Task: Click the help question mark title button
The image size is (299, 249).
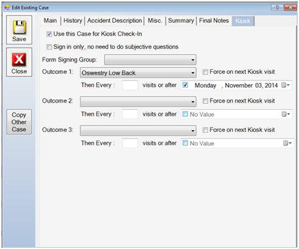Action: 277,8
